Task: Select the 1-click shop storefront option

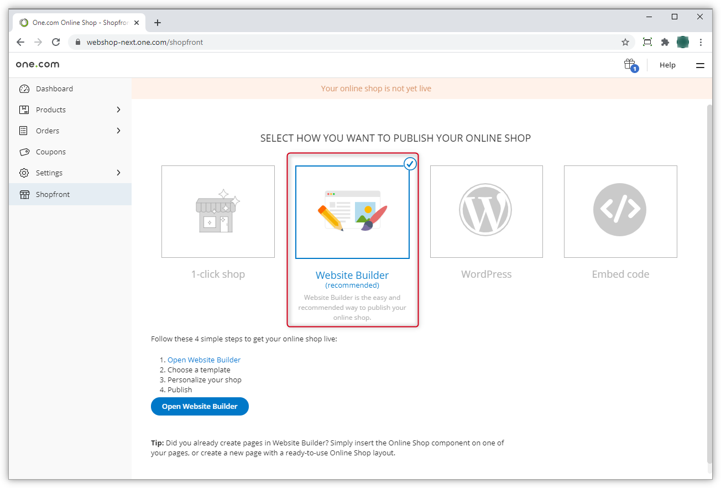Action: pos(218,211)
